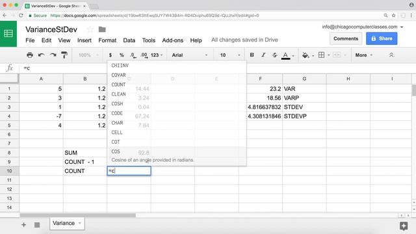Open the Data menu
The height and width of the screenshot is (234, 416).
coord(129,40)
